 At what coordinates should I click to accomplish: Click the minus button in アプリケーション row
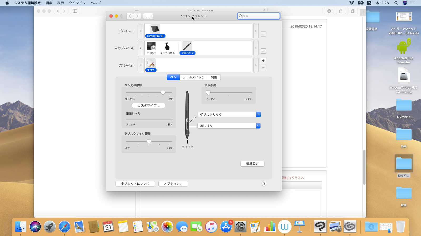point(263,68)
